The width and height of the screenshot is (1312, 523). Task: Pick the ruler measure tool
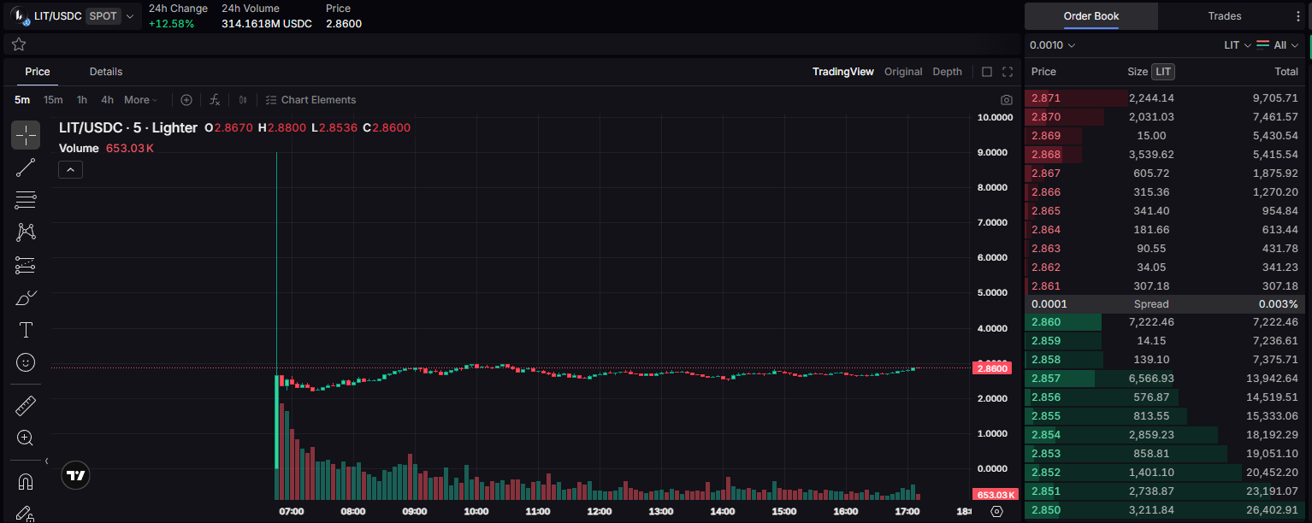pyautogui.click(x=26, y=405)
